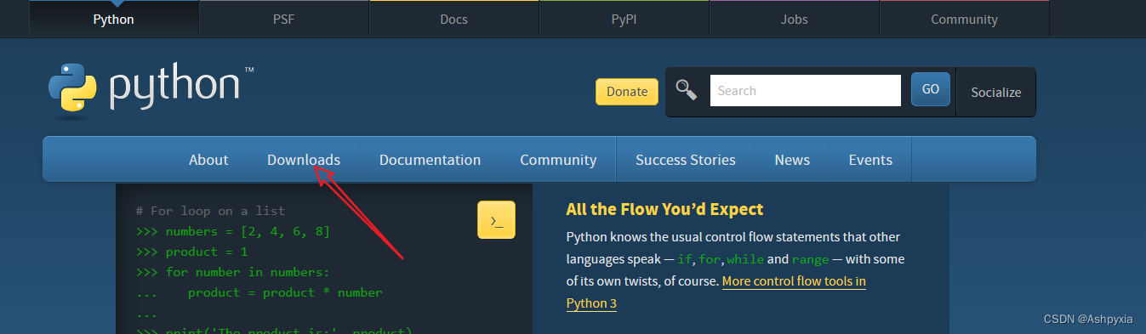Viewport: 1146px width, 334px height.
Task: Switch to the Python top tab
Action: point(113,19)
